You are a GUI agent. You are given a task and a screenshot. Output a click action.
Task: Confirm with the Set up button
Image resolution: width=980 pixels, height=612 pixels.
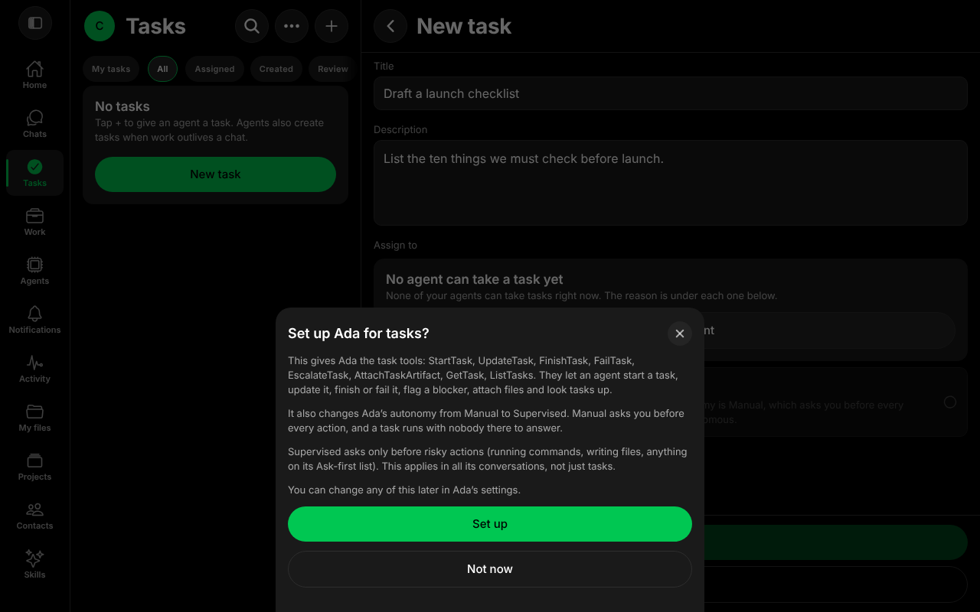pos(490,524)
